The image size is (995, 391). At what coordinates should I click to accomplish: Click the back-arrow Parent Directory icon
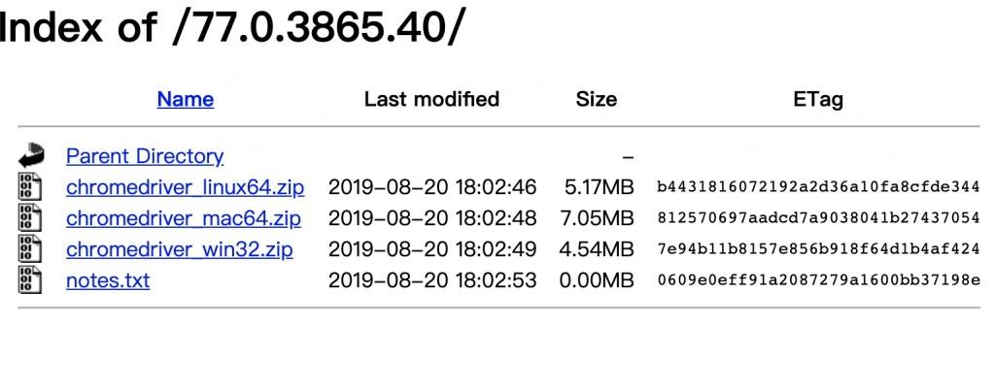tap(30, 156)
